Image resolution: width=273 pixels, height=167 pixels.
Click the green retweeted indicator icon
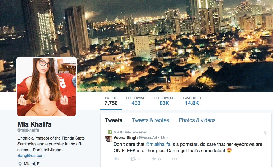110,132
